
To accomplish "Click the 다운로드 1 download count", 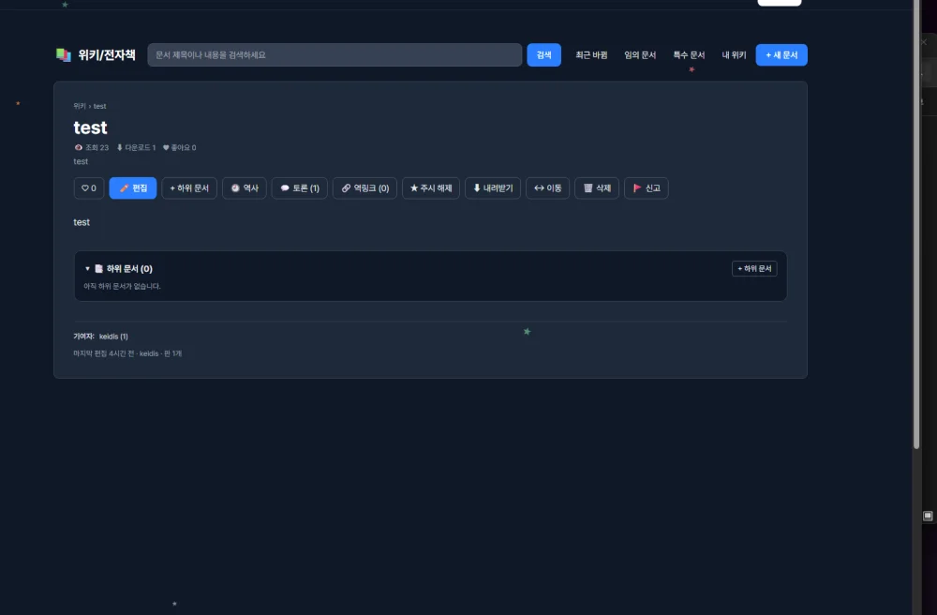I will coord(136,147).
